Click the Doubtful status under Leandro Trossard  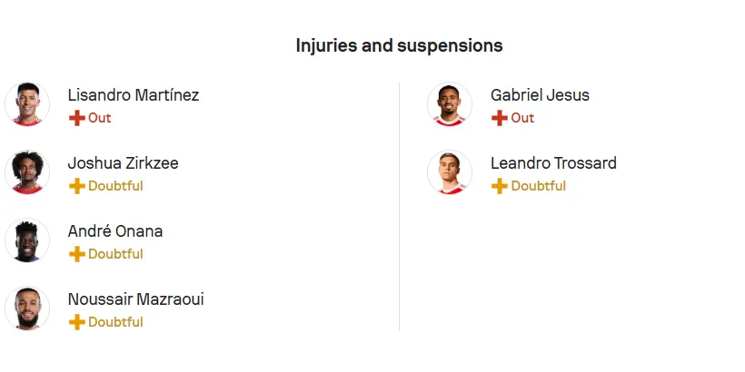539,186
